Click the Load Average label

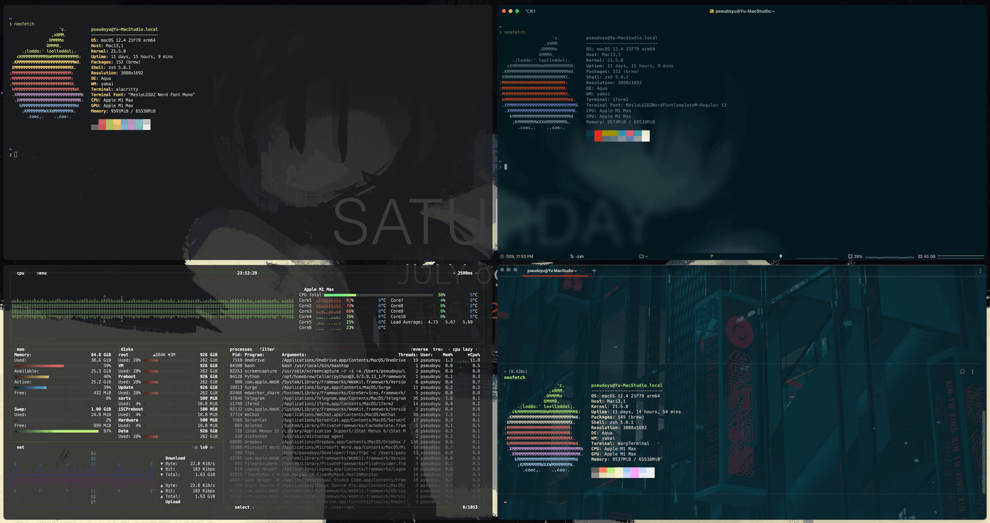(407, 322)
